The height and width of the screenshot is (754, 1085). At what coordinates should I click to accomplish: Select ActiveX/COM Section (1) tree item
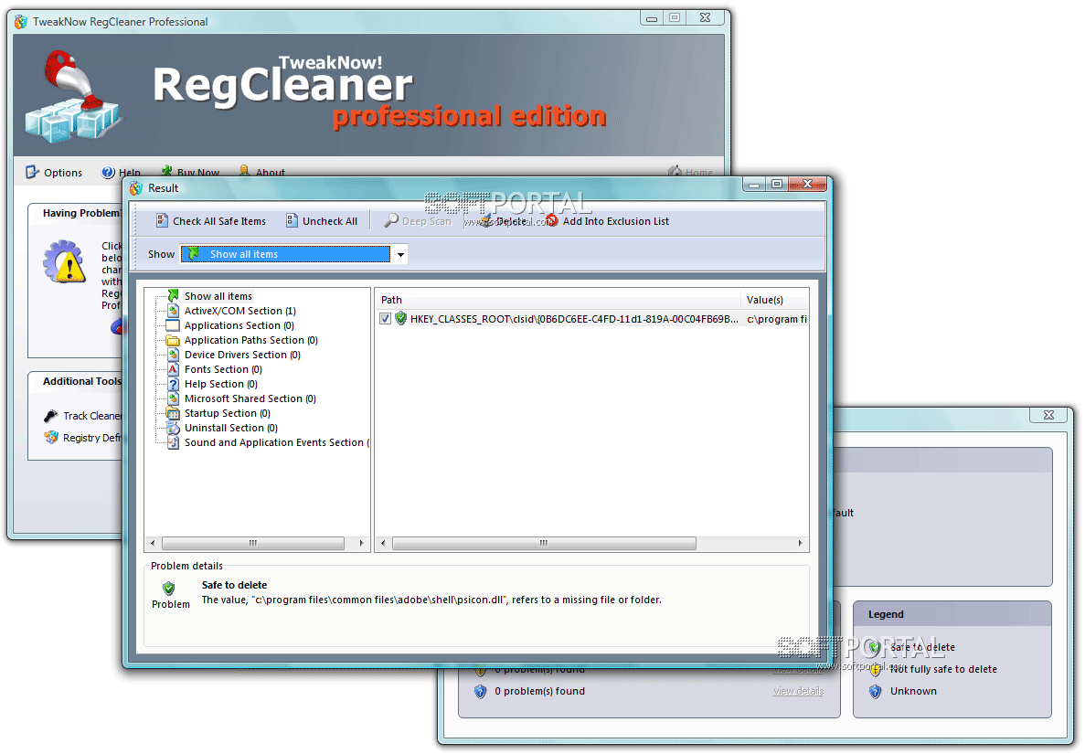coord(240,311)
